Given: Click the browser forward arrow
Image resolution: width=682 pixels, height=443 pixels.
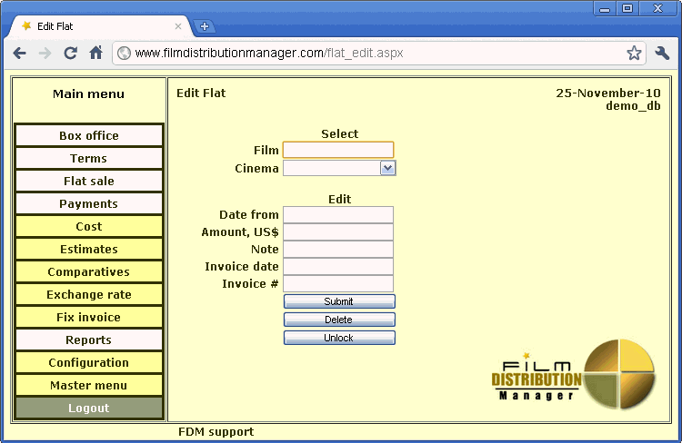Looking at the screenshot, I should pos(45,53).
